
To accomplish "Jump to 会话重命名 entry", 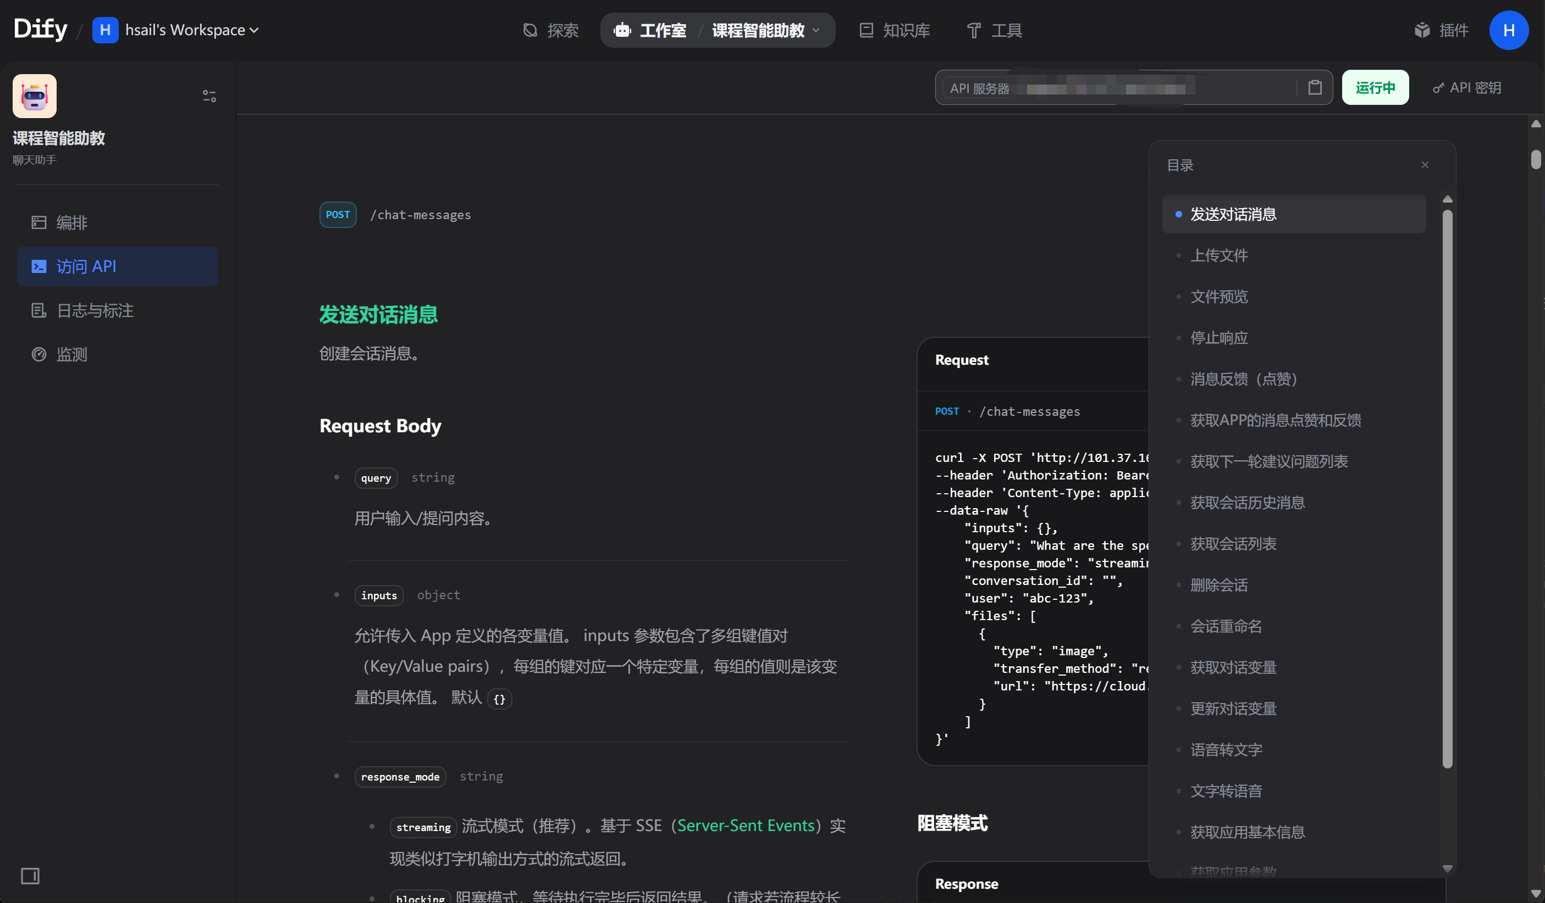I will coord(1294,626).
